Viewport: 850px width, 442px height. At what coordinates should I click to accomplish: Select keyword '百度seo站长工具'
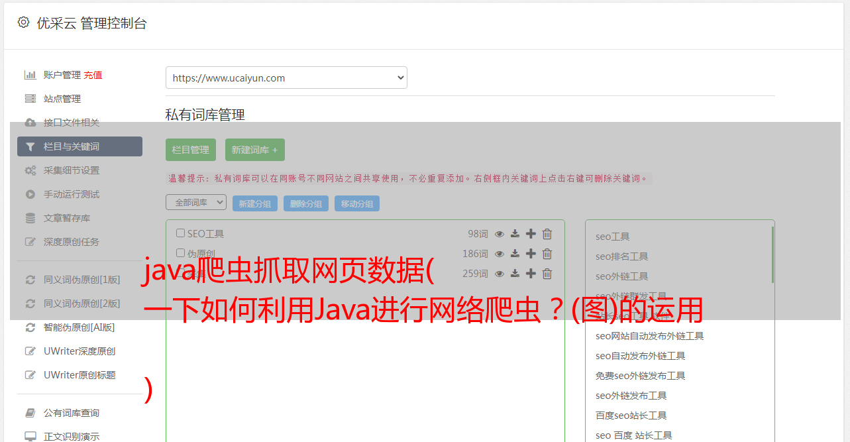[x=631, y=415]
